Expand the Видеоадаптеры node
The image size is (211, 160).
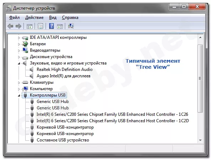pyautogui.click(x=19, y=51)
